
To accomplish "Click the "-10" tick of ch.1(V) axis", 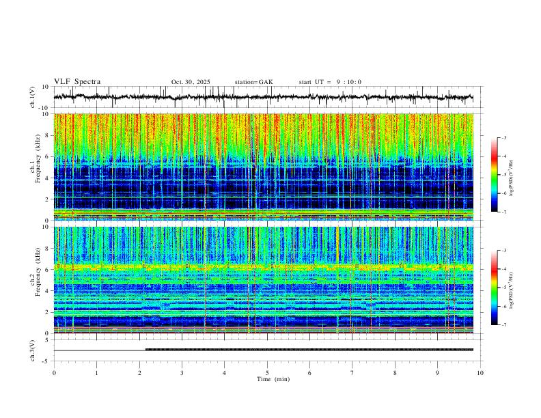I will [44, 108].
